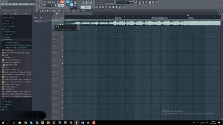Expand the Clipboard files folder
223x125 pixels.
9,32
